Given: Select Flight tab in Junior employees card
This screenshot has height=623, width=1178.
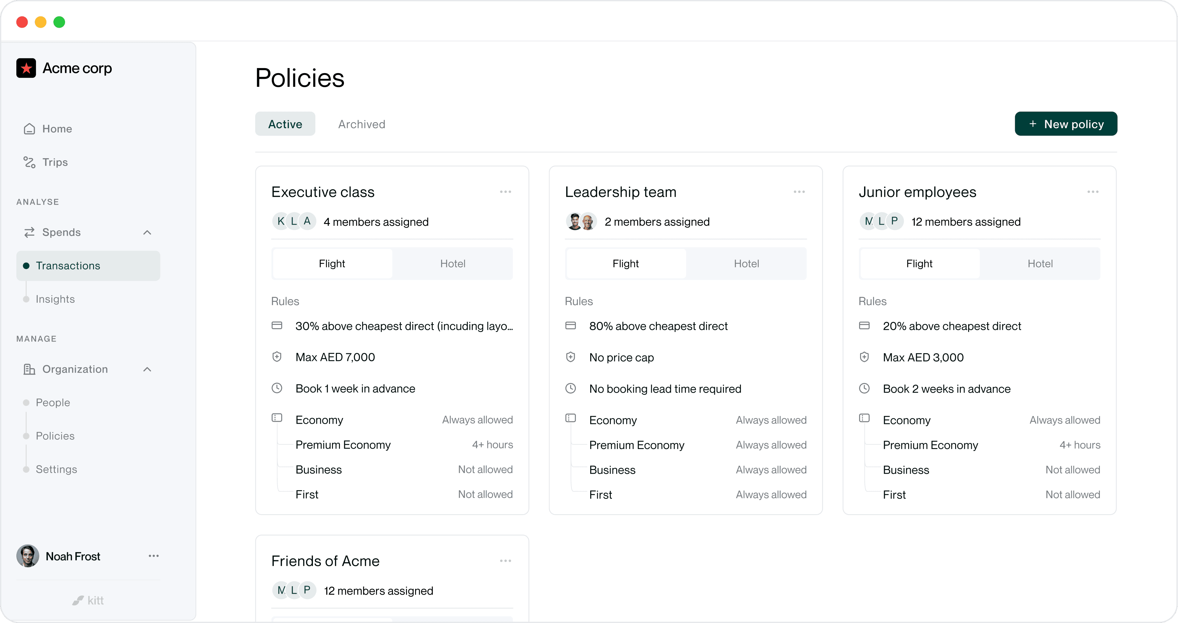Looking at the screenshot, I should [x=919, y=264].
